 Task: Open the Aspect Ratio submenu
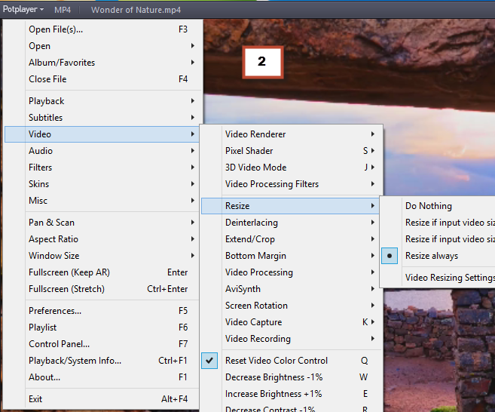click(x=102, y=239)
